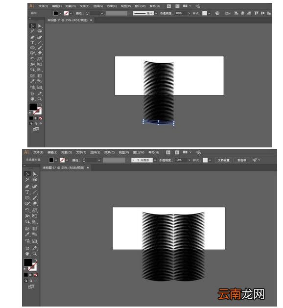
Task: Open Object menu in upper window
Action: 71,6
